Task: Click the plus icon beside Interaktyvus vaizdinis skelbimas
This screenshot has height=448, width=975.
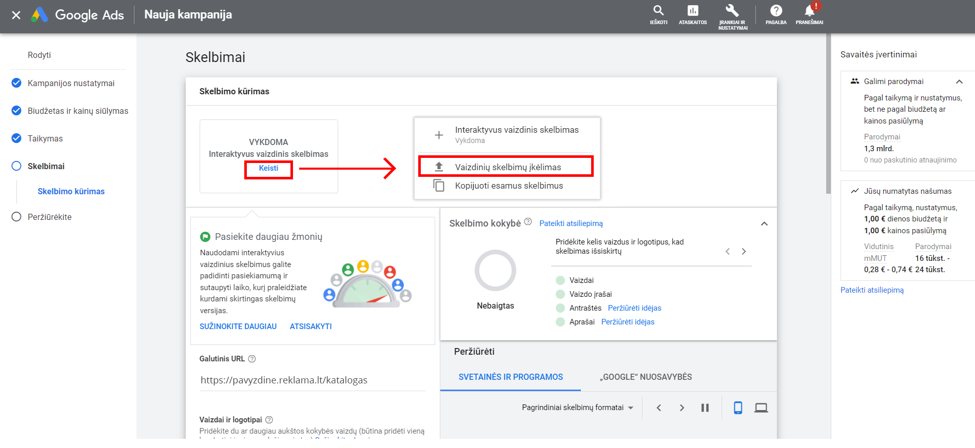Action: (x=439, y=135)
